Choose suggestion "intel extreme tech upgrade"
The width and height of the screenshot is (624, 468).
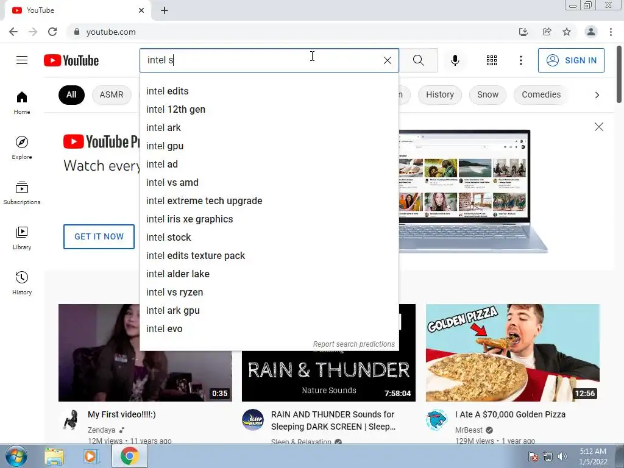point(269,201)
